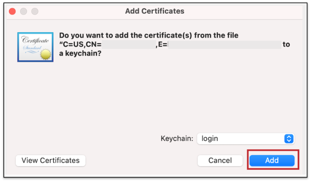Click the "C=US,CN=" file name text

click(x=80, y=45)
